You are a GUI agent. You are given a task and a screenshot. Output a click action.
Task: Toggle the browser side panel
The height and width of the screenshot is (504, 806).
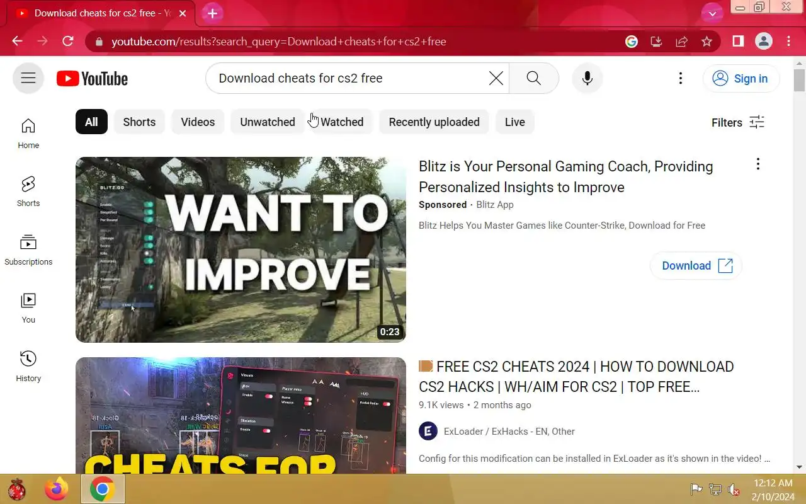click(738, 42)
